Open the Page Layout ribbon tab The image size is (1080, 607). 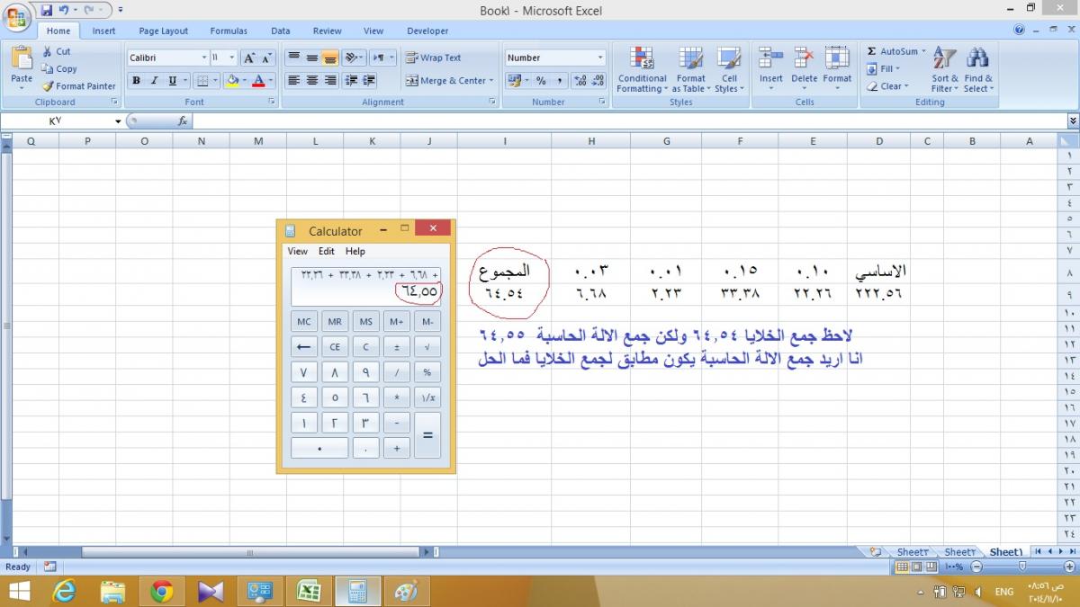click(x=164, y=31)
